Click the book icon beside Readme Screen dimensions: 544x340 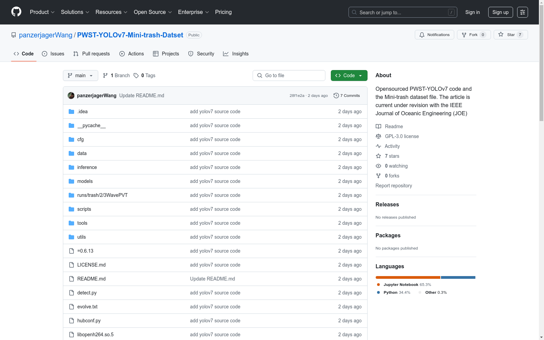click(378, 126)
